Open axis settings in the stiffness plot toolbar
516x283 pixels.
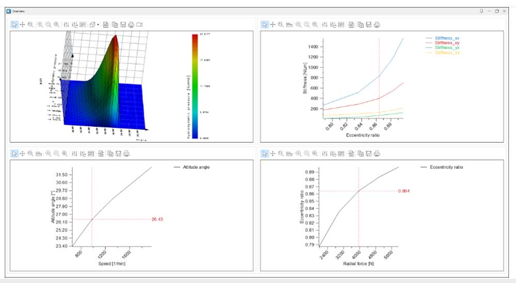(325, 25)
